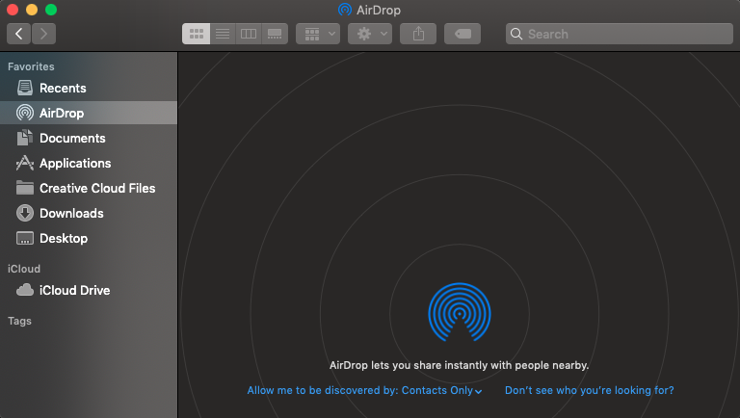Image resolution: width=740 pixels, height=418 pixels.
Task: Click the Edit Tags toolbar button
Action: tap(462, 34)
